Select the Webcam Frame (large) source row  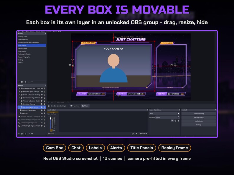[32, 110]
